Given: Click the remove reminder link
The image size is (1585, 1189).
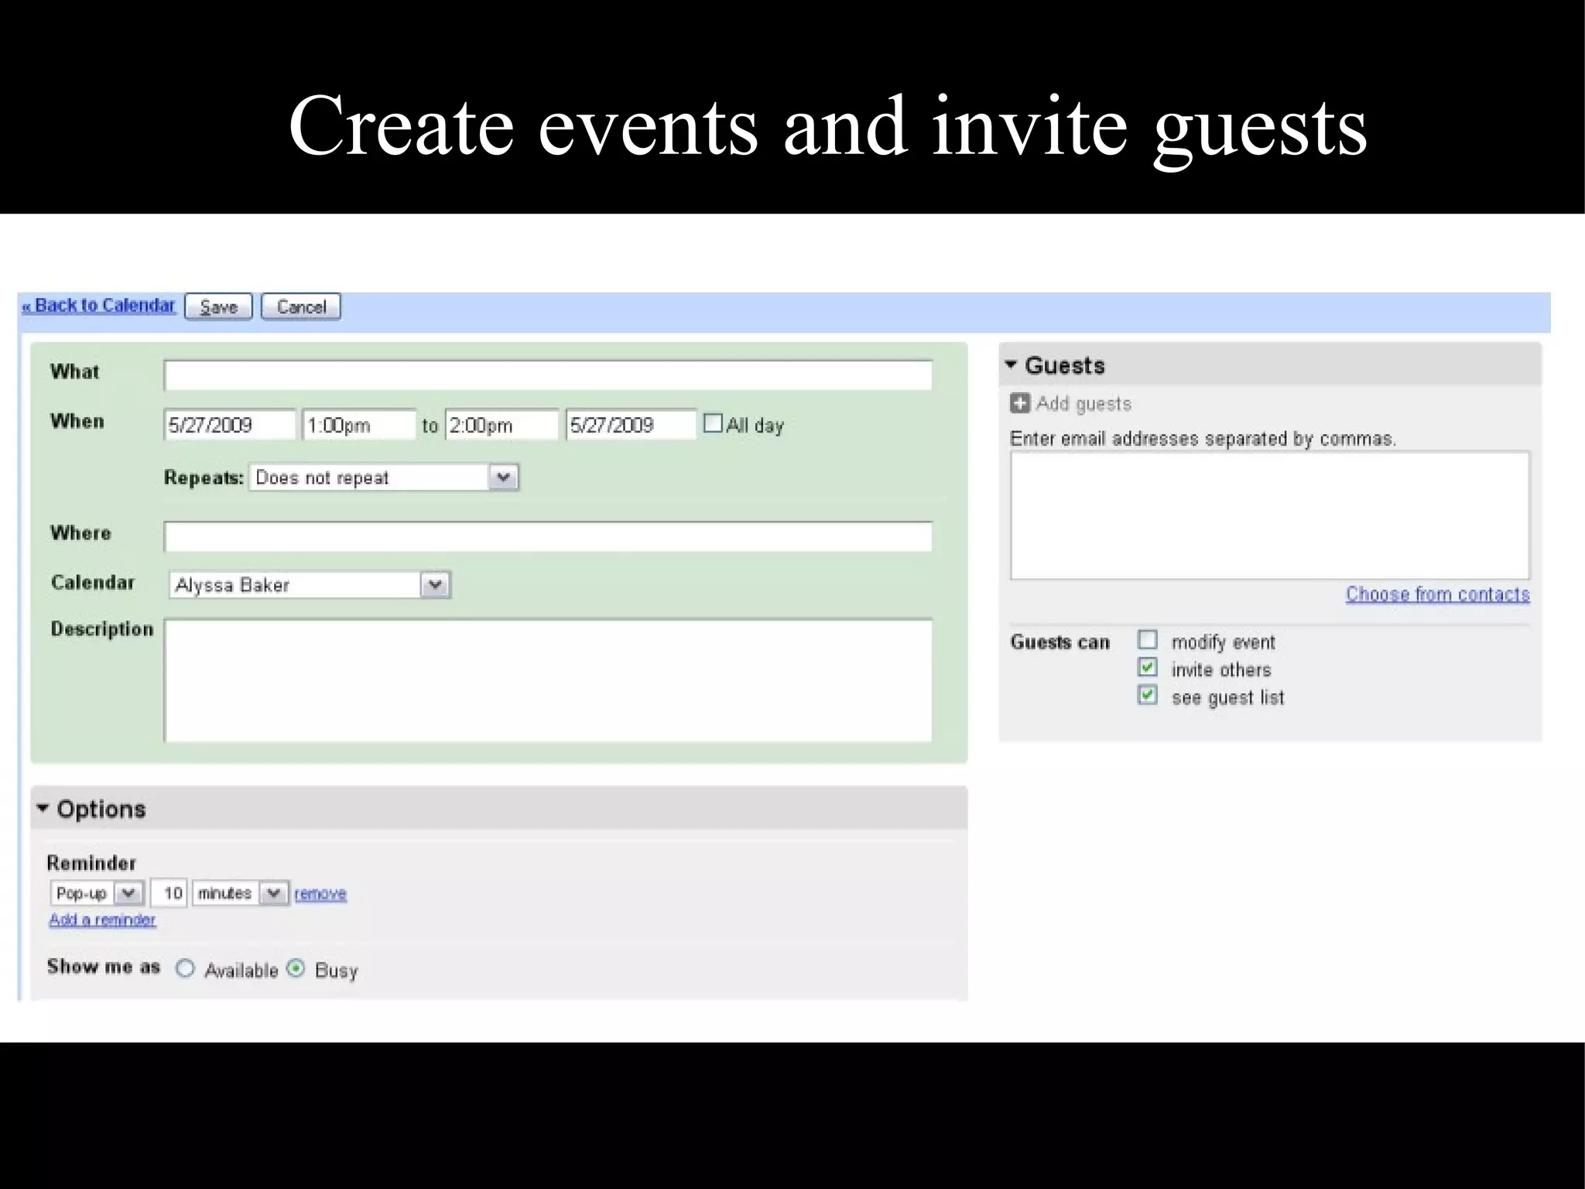Looking at the screenshot, I should click(x=320, y=893).
